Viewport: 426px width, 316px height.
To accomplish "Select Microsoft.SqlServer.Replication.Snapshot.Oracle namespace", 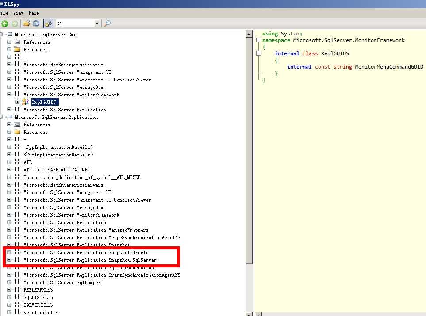I will click(x=86, y=252).
